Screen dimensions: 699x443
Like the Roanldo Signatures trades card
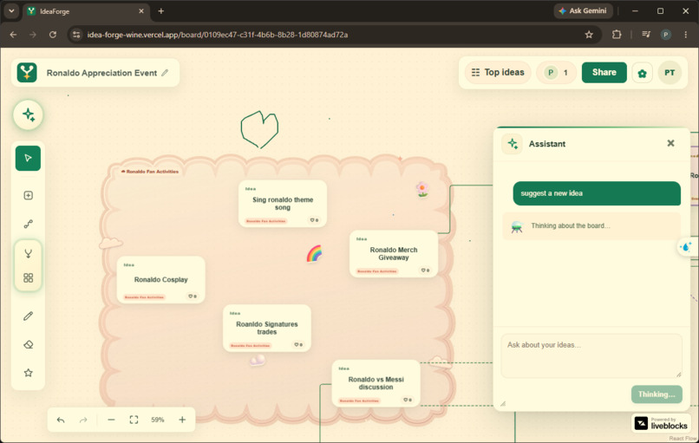[298, 344]
